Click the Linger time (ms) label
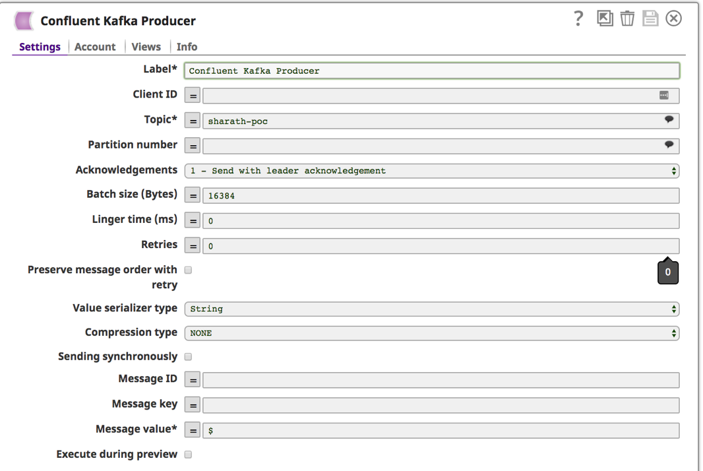Image resolution: width=703 pixels, height=471 pixels. tap(135, 220)
